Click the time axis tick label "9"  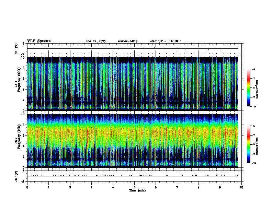[x=220, y=187]
